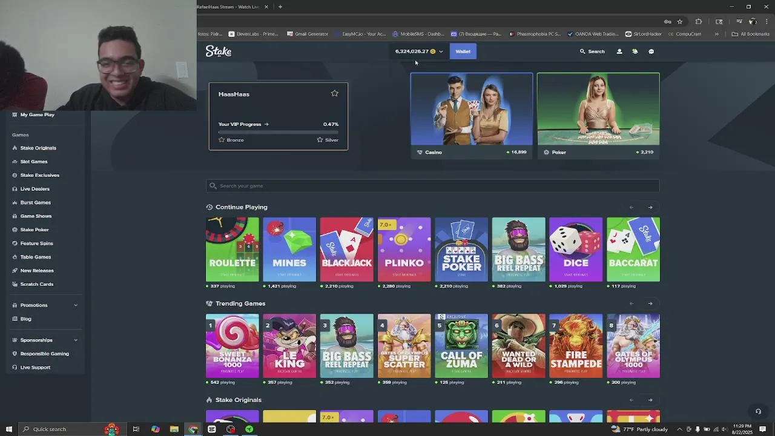Click the Burst Games sidebar icon
The image size is (775, 436).
15,202
